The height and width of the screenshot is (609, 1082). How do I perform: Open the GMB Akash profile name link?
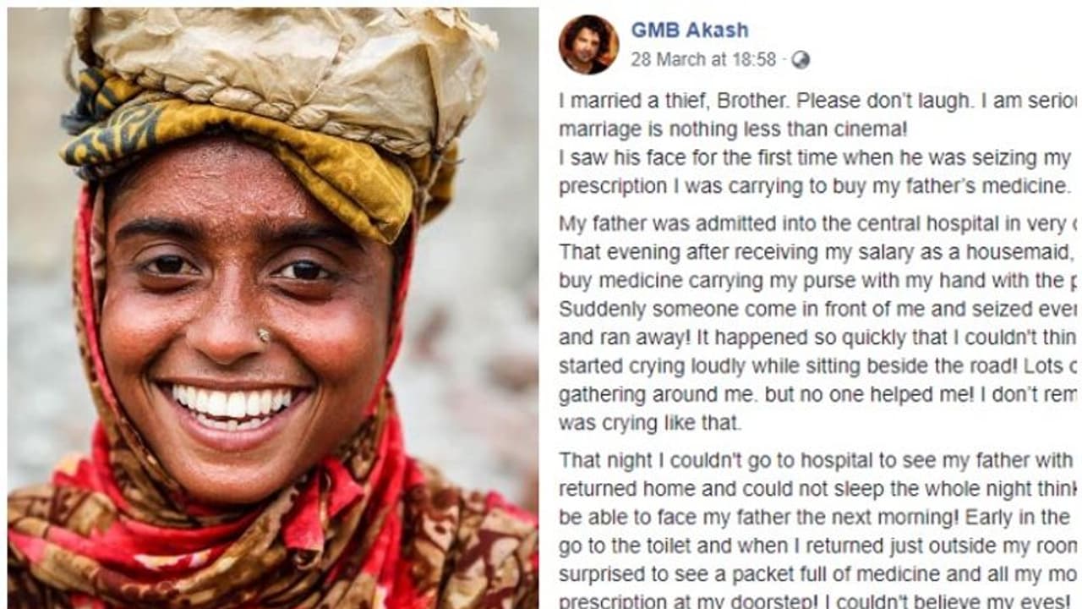tap(689, 30)
